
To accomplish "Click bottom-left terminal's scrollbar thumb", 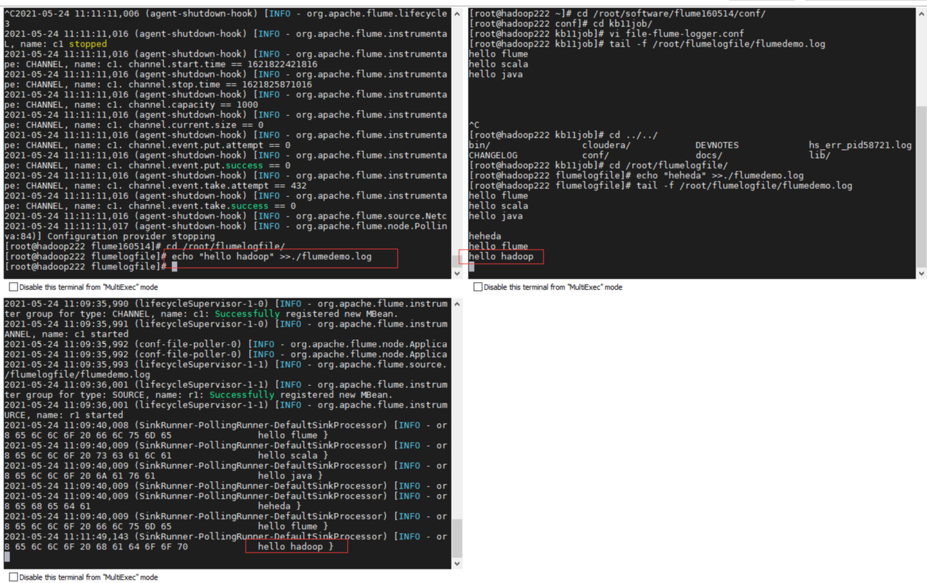I will (x=456, y=538).
